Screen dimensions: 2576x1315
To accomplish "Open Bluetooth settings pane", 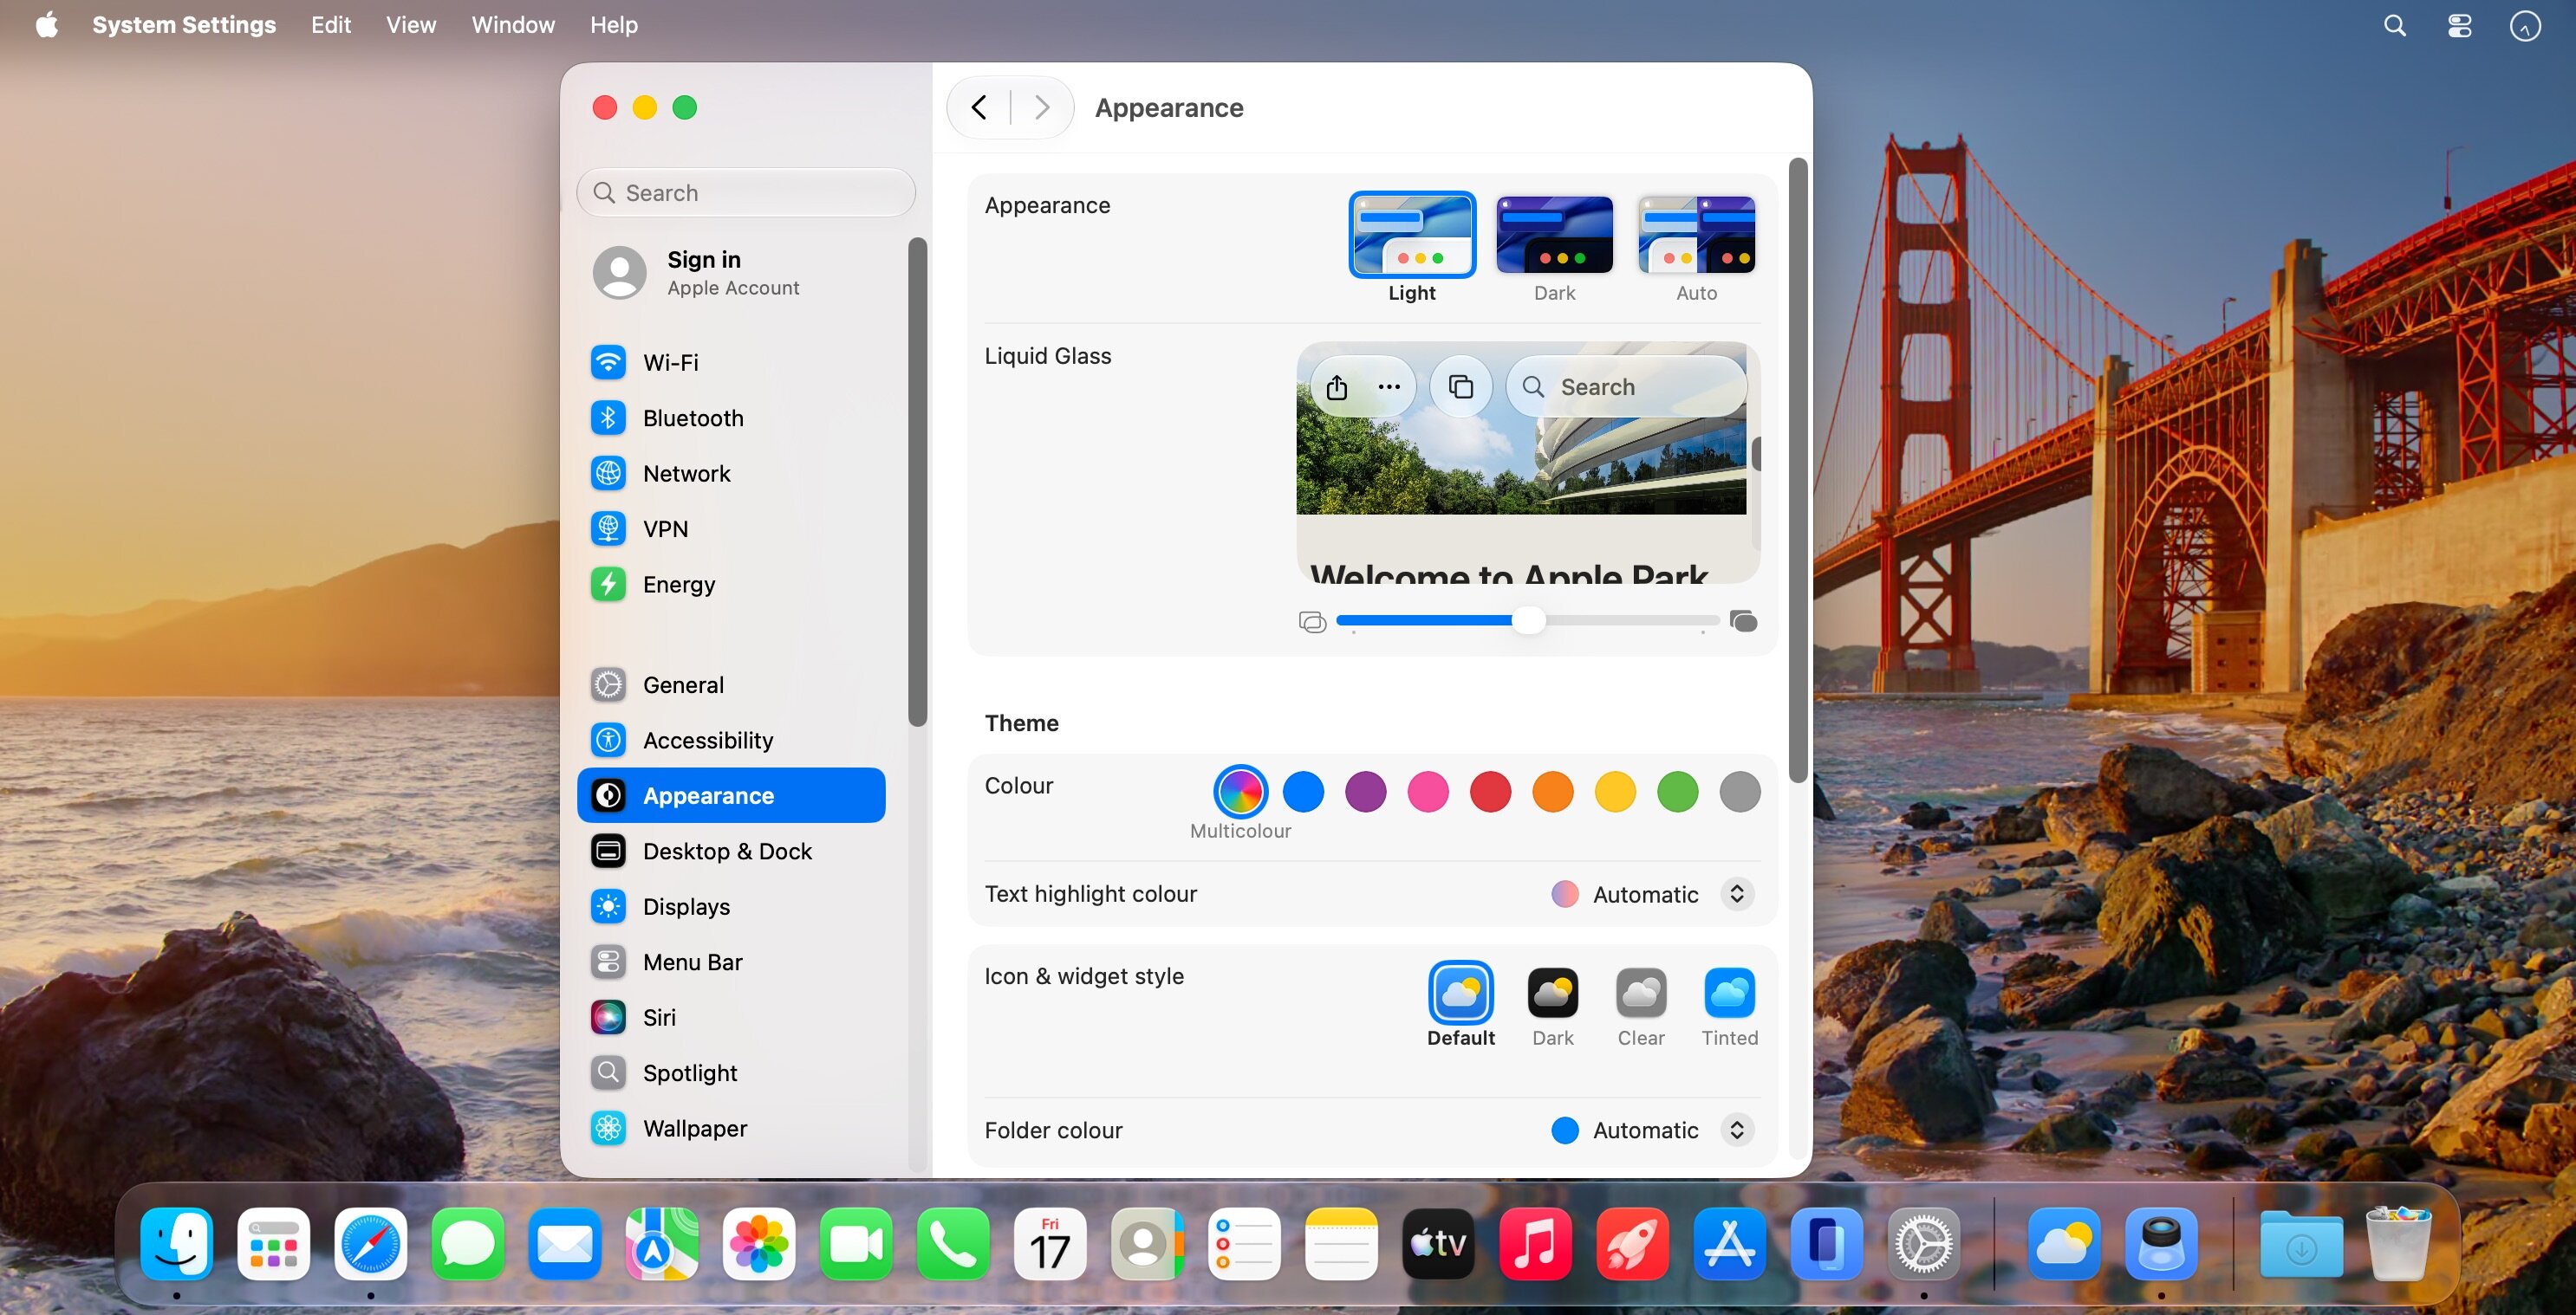I will (731, 418).
